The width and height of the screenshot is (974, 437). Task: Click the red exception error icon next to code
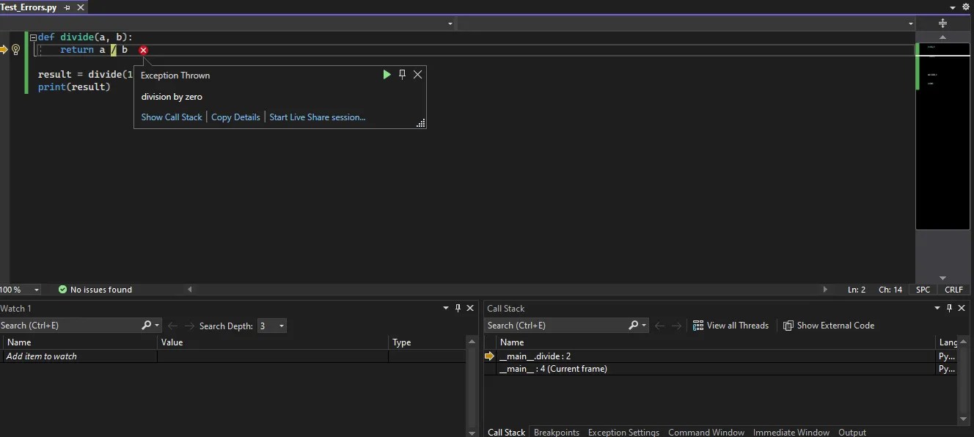(143, 50)
